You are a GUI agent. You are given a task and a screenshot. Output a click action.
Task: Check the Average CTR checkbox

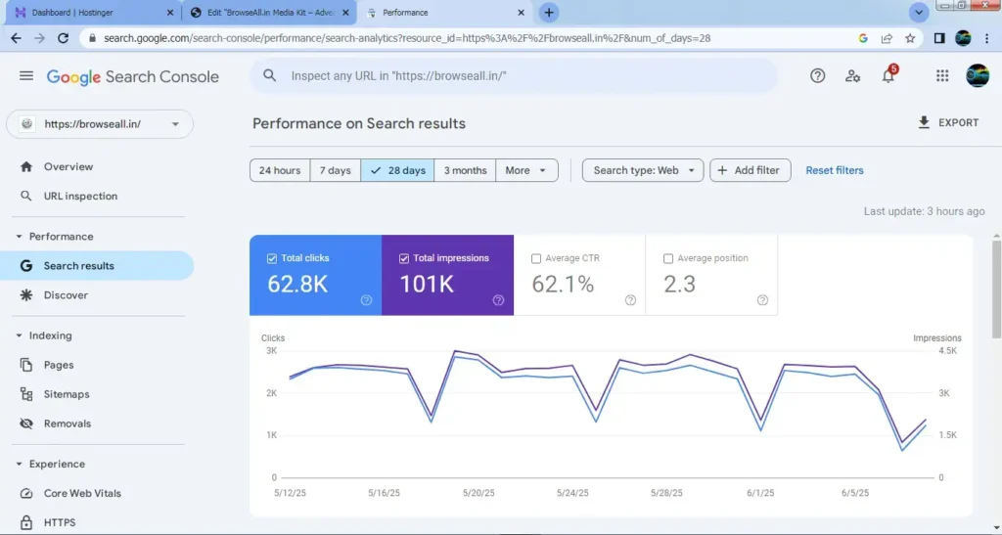click(x=536, y=258)
